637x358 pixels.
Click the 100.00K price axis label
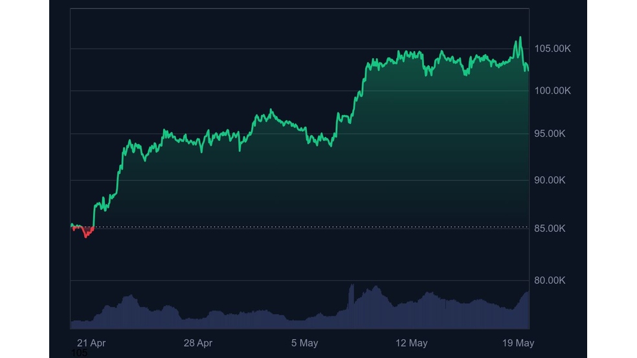(552, 91)
